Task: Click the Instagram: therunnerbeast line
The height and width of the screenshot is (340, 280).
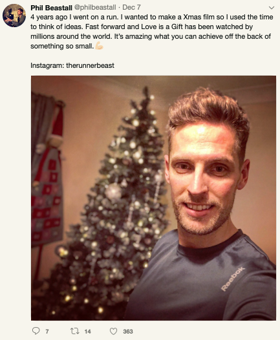Action: pos(72,65)
